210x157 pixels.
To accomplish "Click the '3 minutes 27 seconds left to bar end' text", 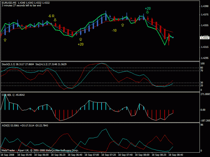I will [22, 5].
